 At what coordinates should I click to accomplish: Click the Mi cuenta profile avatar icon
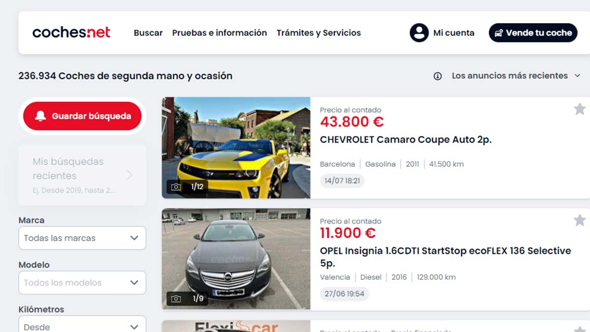click(x=419, y=33)
